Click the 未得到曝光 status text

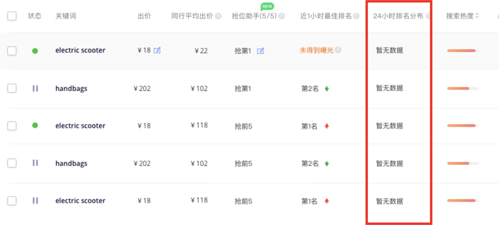click(317, 50)
